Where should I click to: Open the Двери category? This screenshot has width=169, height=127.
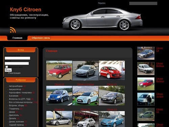(12, 112)
